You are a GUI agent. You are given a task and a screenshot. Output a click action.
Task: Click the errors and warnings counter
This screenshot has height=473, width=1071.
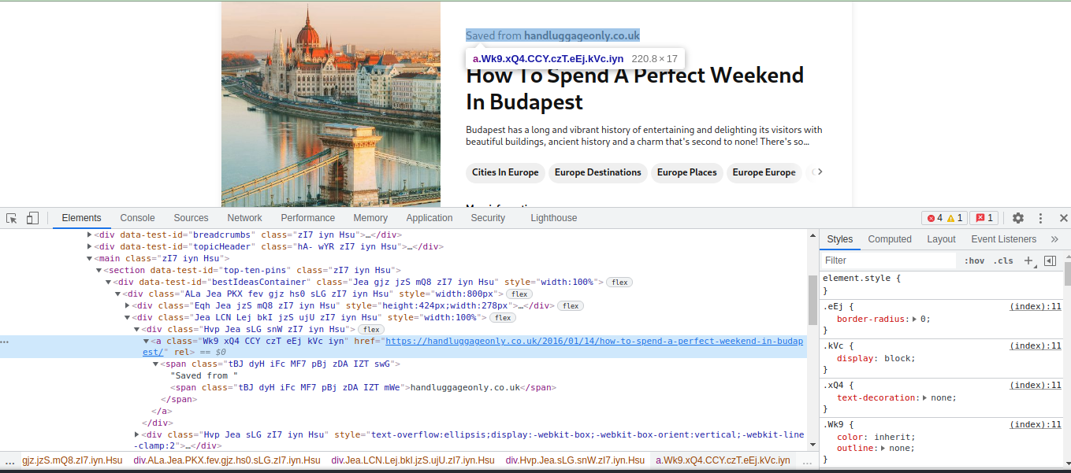[945, 218]
